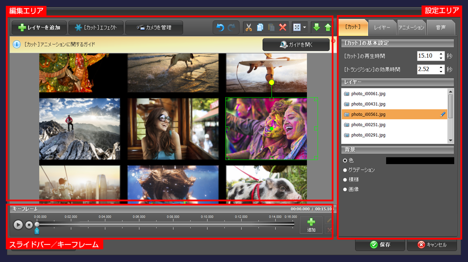Screen dimensions: 468x262
Task: Decrease トランジション effect time with down stepper
Action: point(441,71)
